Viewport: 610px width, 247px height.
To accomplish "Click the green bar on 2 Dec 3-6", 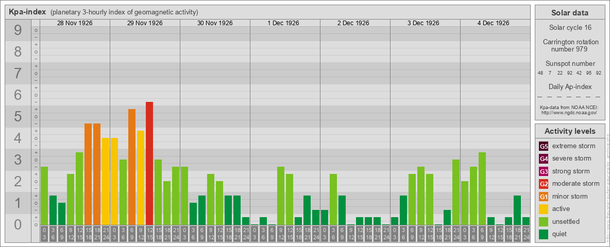I will [x=333, y=200].
